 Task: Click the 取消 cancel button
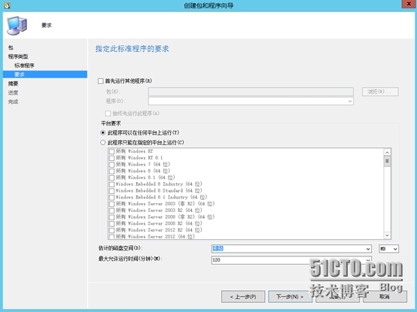tap(385, 297)
